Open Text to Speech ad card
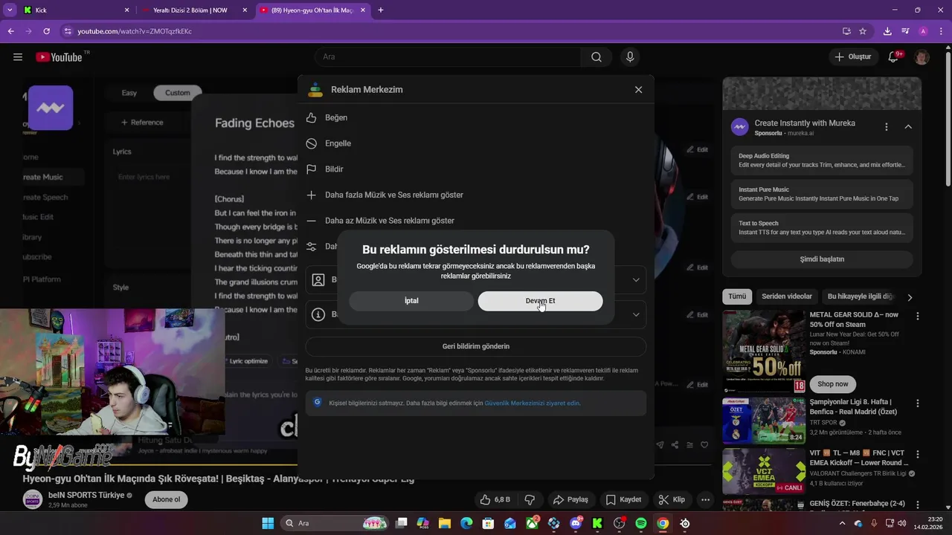952x535 pixels. pos(822,227)
